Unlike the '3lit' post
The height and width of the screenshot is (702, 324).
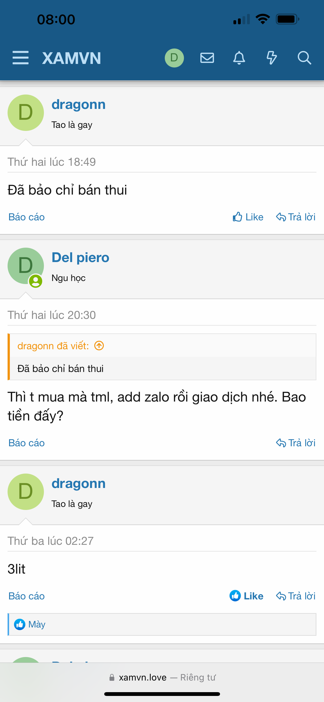click(247, 596)
